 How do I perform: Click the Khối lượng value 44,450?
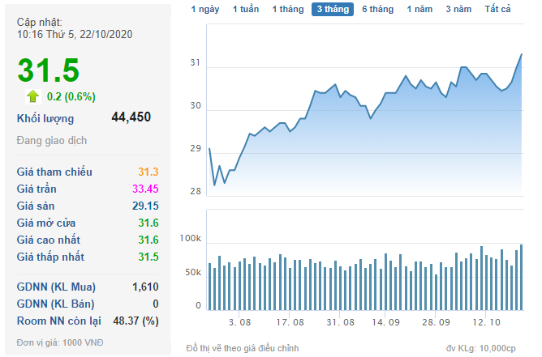[131, 117]
